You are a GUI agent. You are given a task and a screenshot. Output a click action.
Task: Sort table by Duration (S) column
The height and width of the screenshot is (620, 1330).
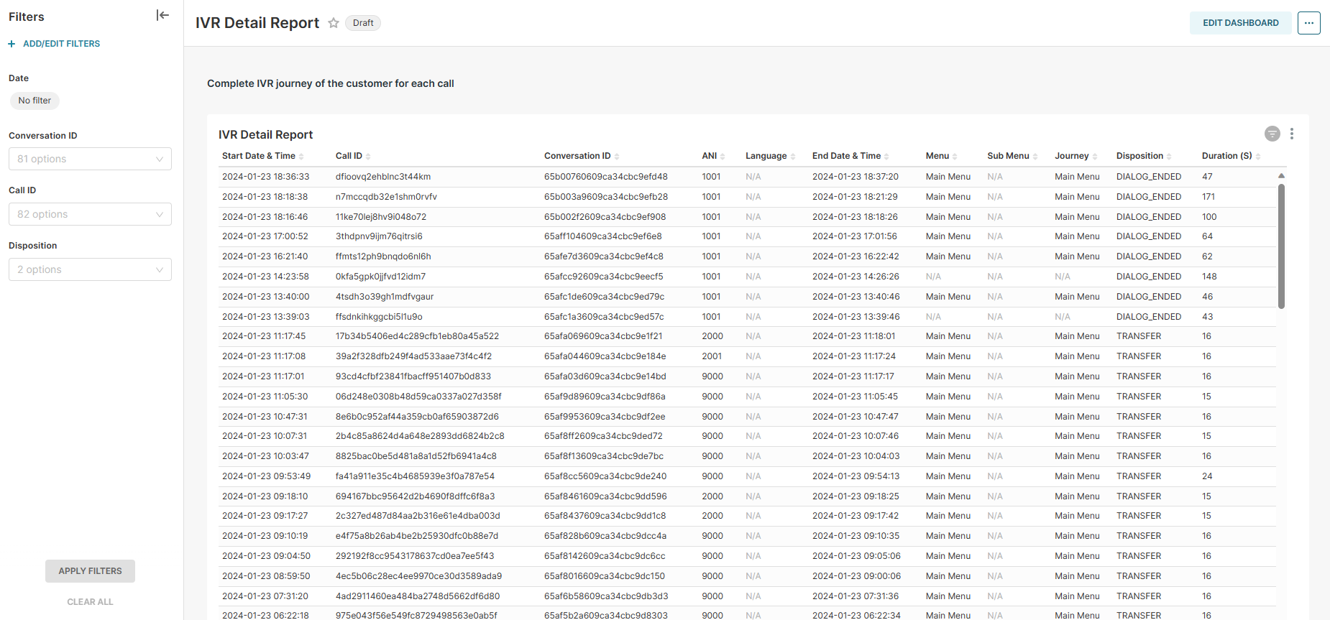1226,156
